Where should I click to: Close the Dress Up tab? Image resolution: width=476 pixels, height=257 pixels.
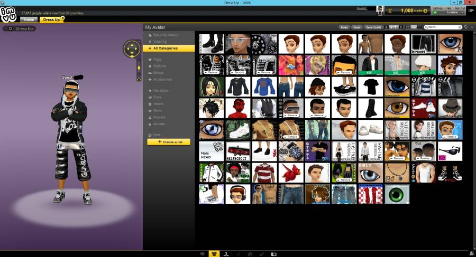pos(63,18)
